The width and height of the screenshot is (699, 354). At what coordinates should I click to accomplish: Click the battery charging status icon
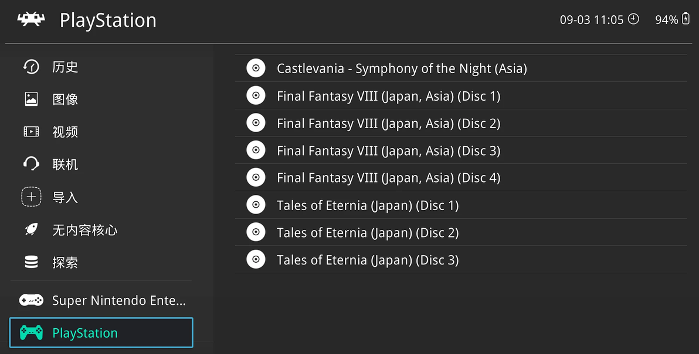coord(686,19)
